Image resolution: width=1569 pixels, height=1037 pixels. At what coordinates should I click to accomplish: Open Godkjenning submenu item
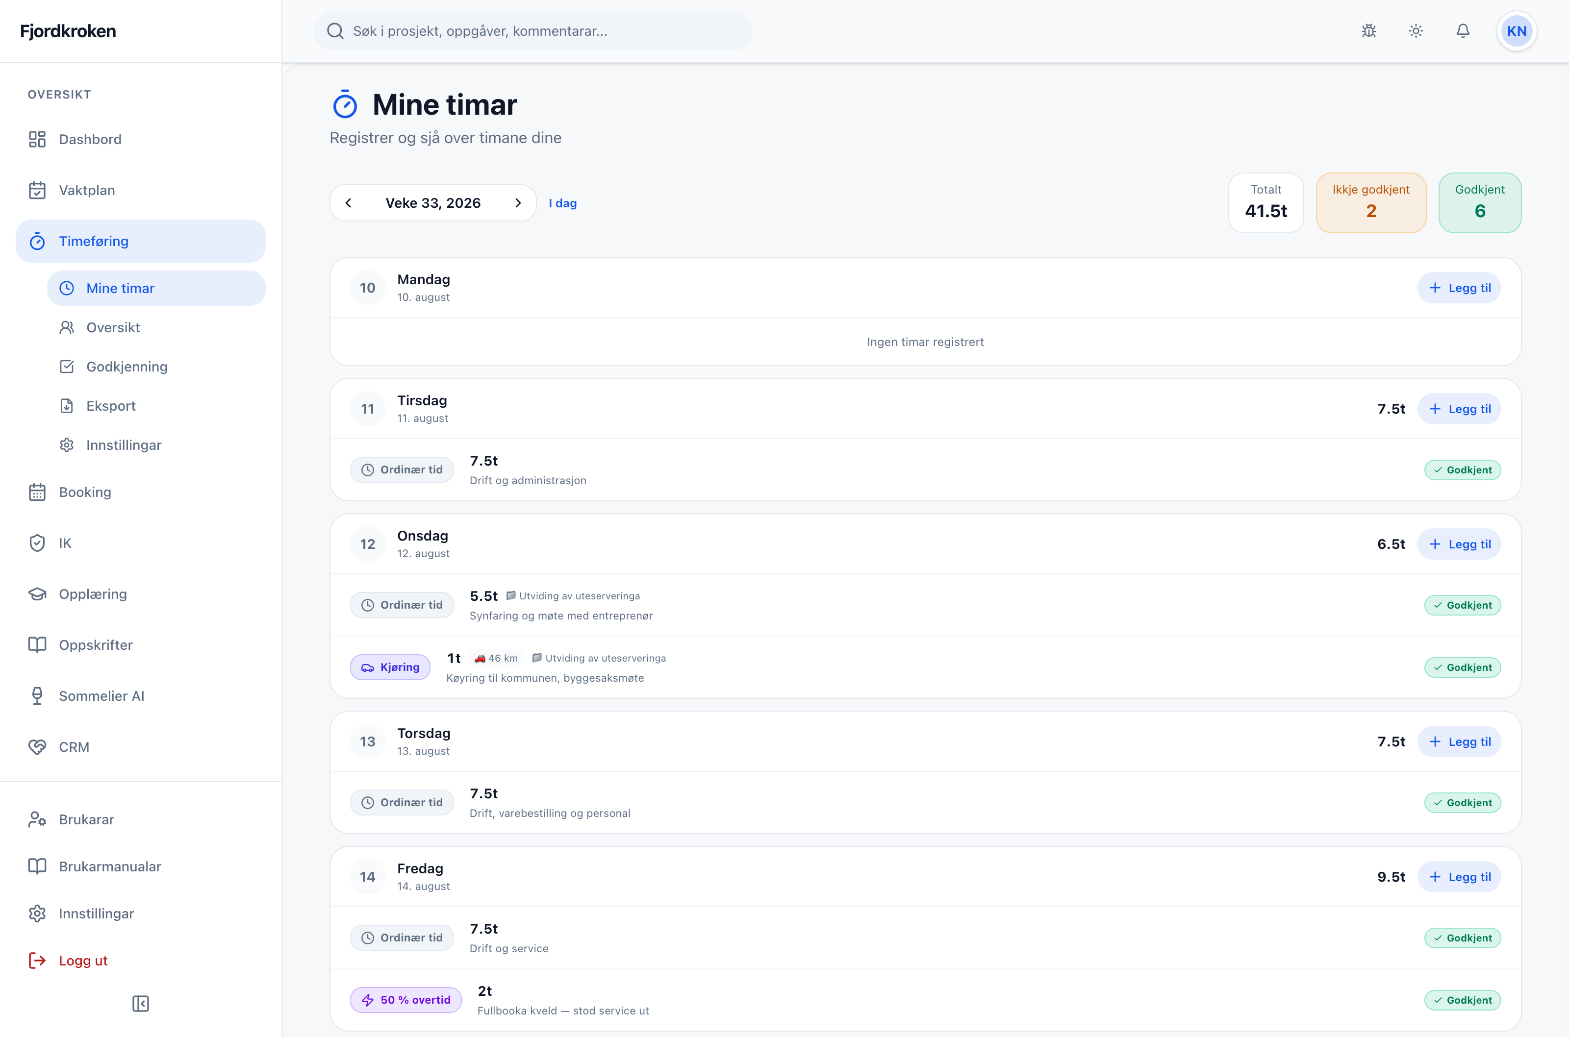(x=156, y=367)
